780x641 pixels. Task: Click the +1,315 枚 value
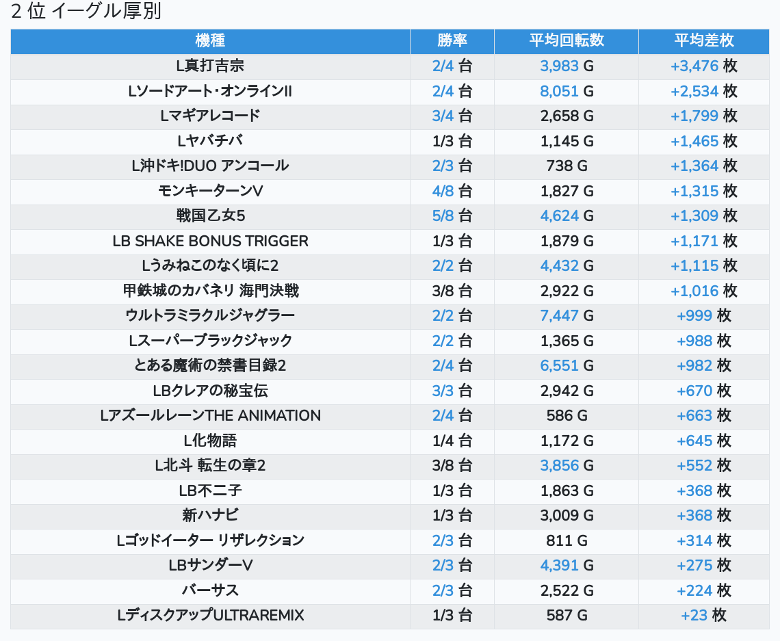(x=703, y=192)
